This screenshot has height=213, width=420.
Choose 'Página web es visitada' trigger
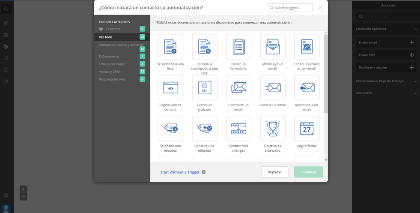pos(170,87)
